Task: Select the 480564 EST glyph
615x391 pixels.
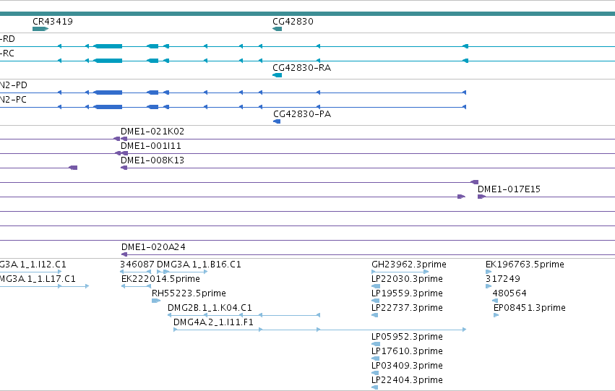Action: [495, 301]
